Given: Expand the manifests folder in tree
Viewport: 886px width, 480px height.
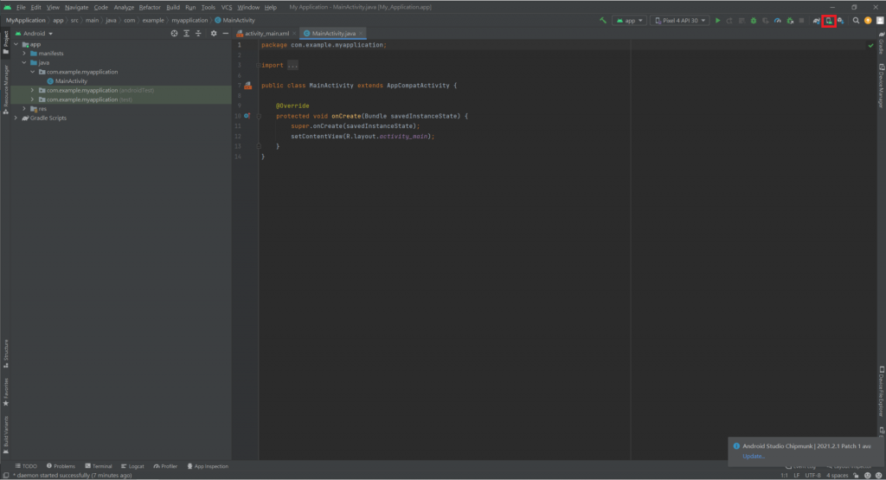Looking at the screenshot, I should pos(24,54).
